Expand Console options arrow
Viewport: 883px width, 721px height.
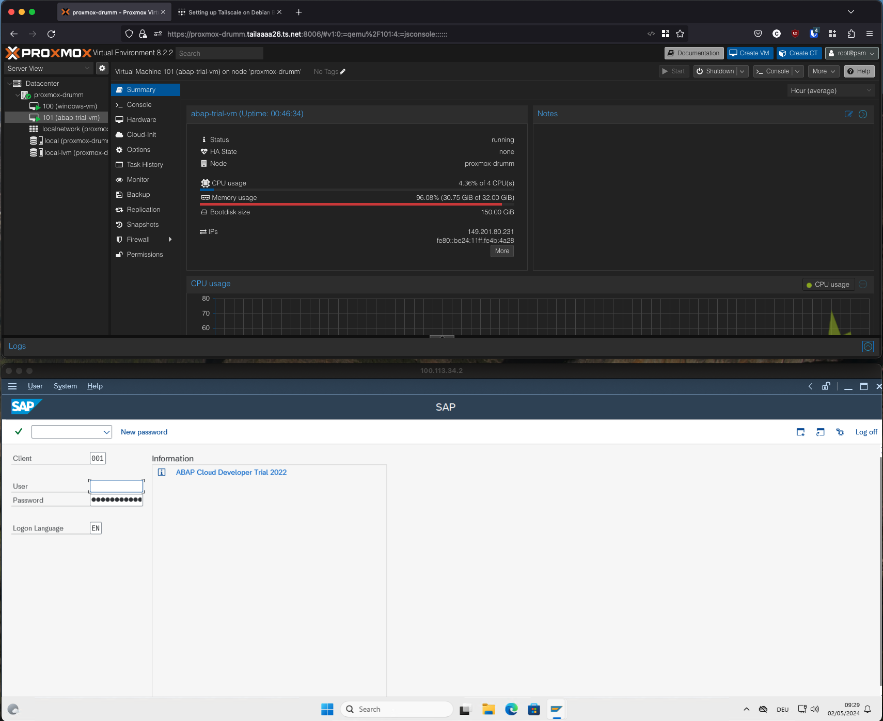(x=797, y=71)
